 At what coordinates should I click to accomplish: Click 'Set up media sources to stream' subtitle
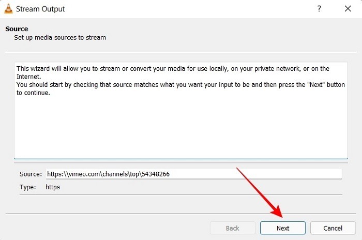pyautogui.click(x=60, y=37)
